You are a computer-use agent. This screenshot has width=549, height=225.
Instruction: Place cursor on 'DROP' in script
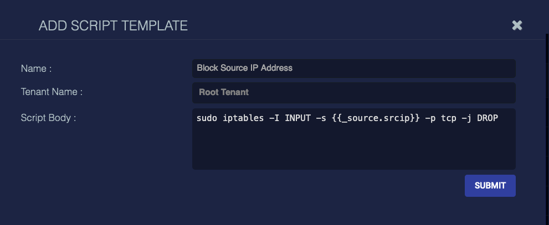pyautogui.click(x=488, y=118)
